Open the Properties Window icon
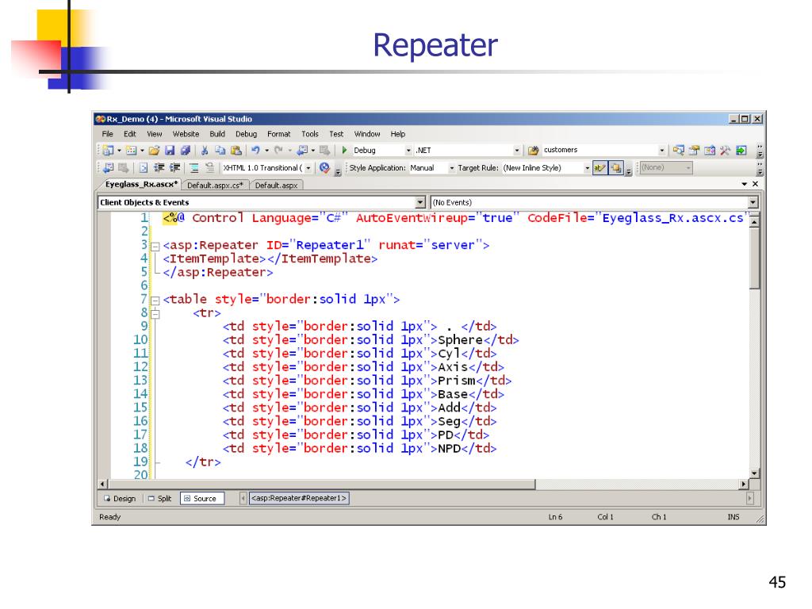The width and height of the screenshot is (812, 609). pyautogui.click(x=694, y=150)
